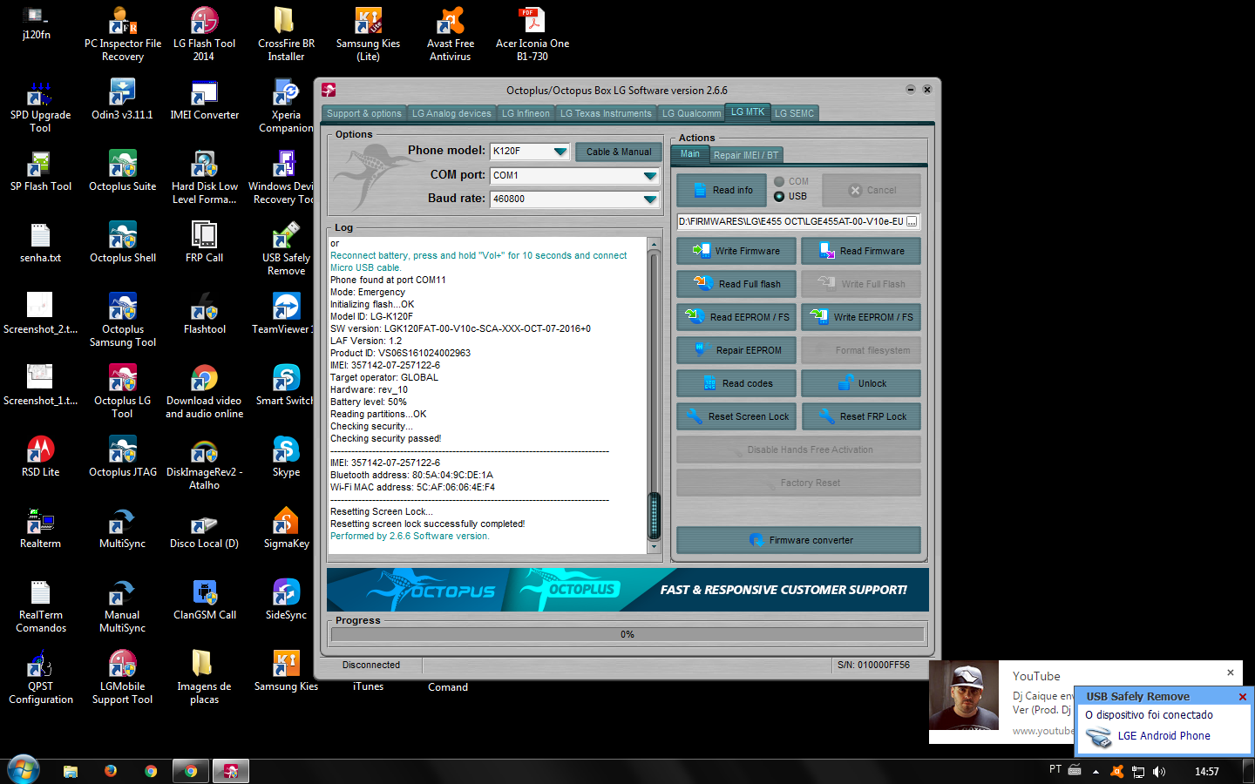The width and height of the screenshot is (1255, 784).
Task: Open Flashtool desktop icon
Action: click(x=204, y=314)
